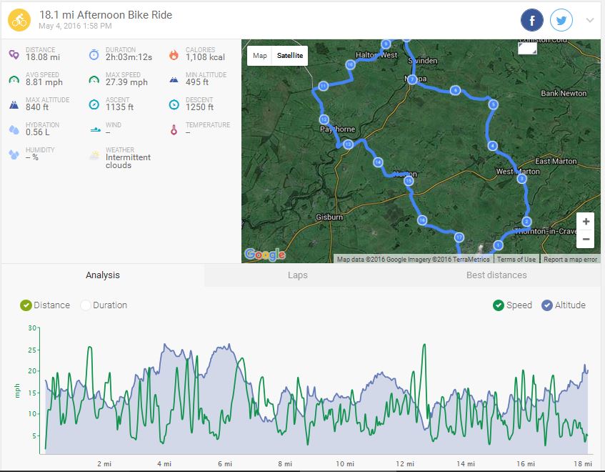
Task: Click the yellow cycling activity icon
Action: [19, 20]
